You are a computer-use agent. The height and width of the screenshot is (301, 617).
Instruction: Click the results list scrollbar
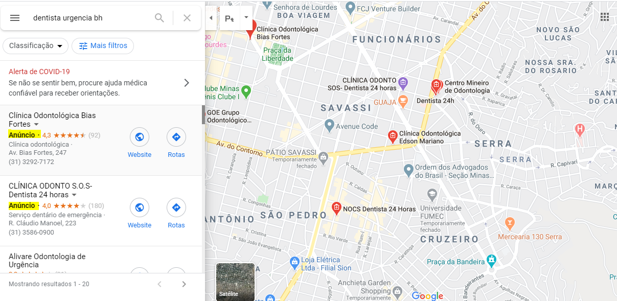point(203,115)
